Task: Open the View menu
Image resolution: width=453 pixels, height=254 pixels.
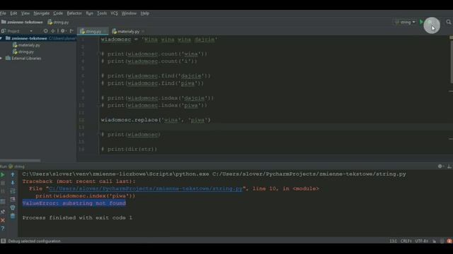Action: point(25,13)
